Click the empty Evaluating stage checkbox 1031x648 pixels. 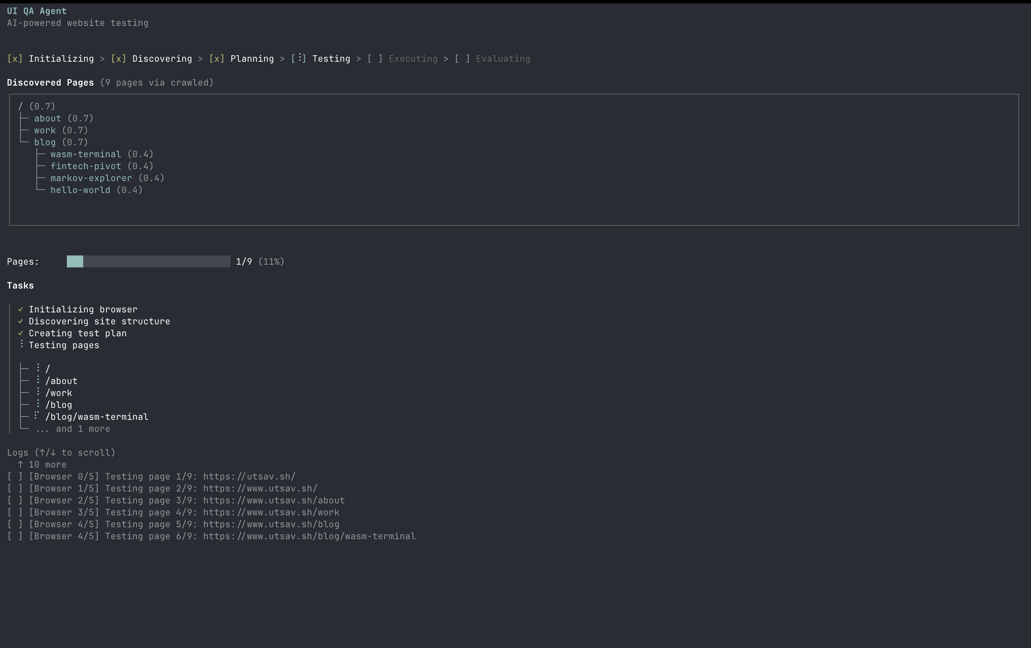click(x=462, y=59)
